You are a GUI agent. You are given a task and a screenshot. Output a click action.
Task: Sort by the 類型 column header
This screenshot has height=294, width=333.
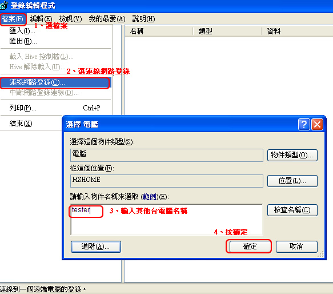[x=227, y=31]
